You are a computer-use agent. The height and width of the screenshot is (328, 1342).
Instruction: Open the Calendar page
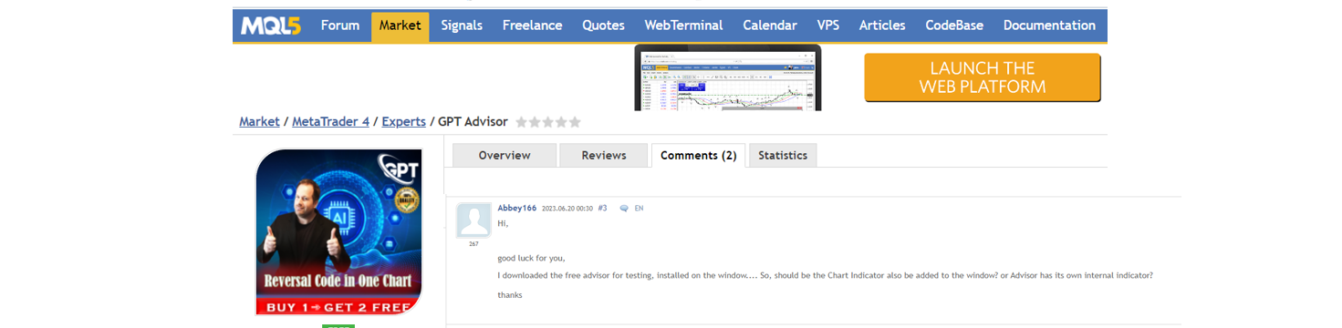[770, 26]
